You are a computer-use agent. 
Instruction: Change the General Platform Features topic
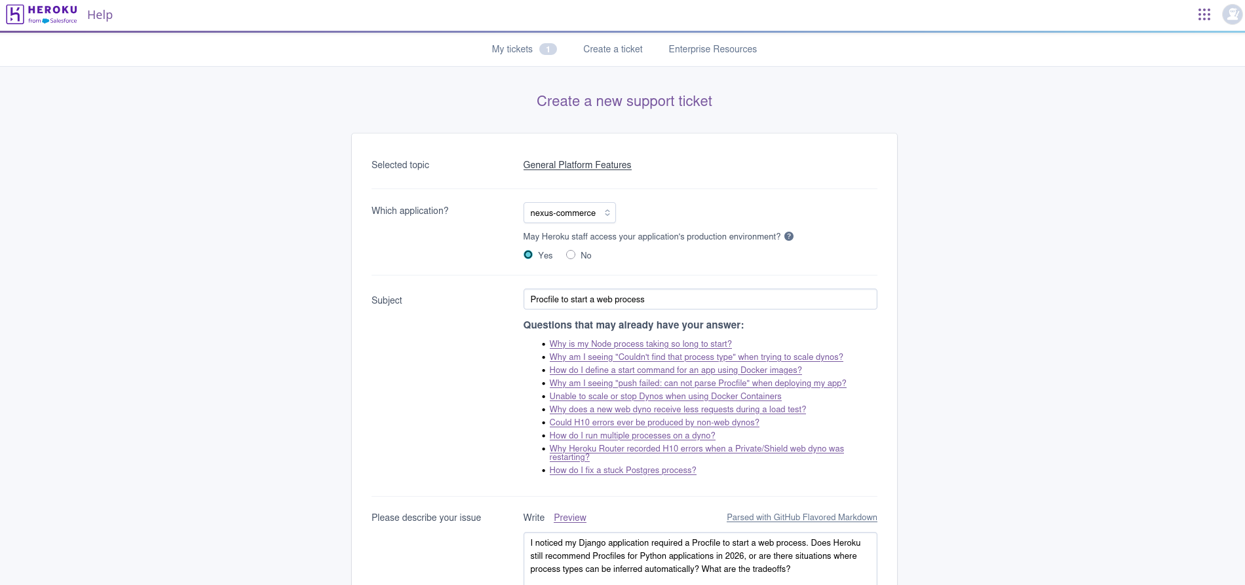577,165
